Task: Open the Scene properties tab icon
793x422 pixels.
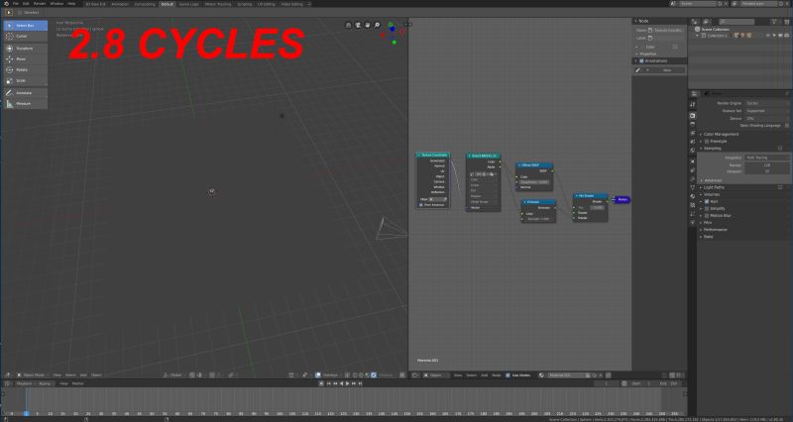Action: (x=692, y=142)
